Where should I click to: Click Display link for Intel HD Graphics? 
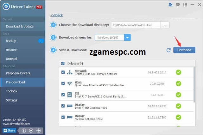[x=79, y=105]
